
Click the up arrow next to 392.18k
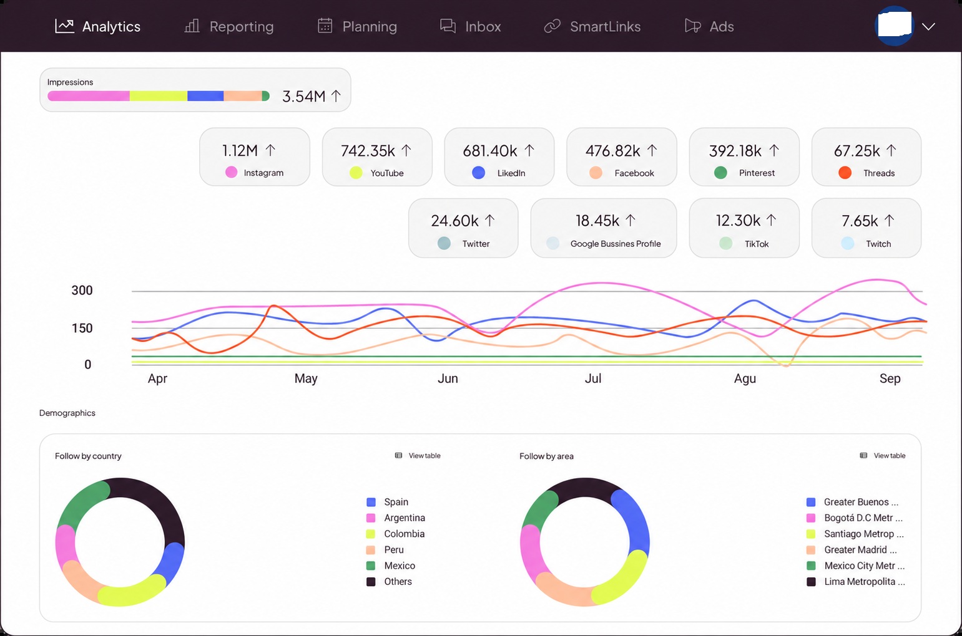tap(774, 150)
